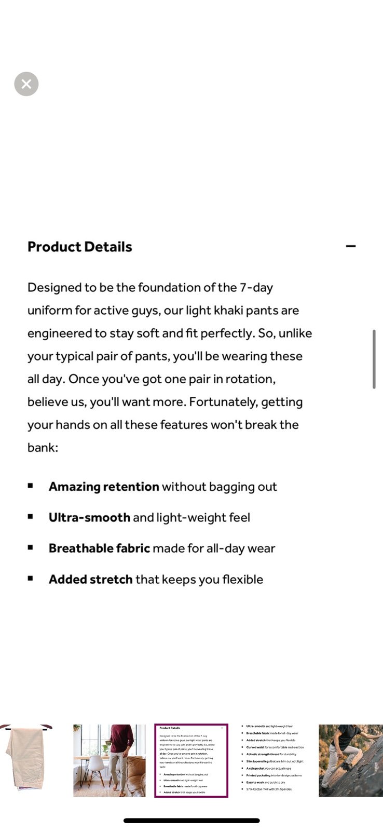This screenshot has width=383, height=831.
Task: Click the vertical scrollbar thumb
Action: pos(374,359)
